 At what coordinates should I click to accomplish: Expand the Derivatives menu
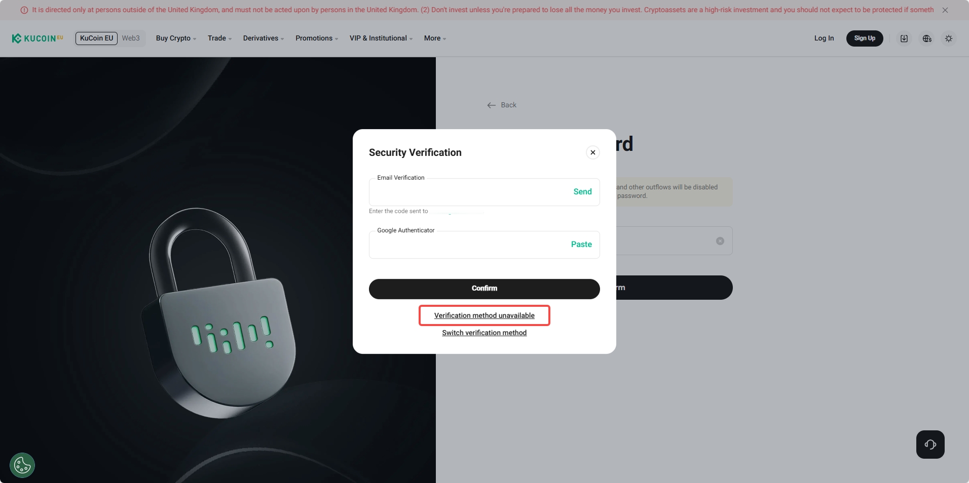263,38
